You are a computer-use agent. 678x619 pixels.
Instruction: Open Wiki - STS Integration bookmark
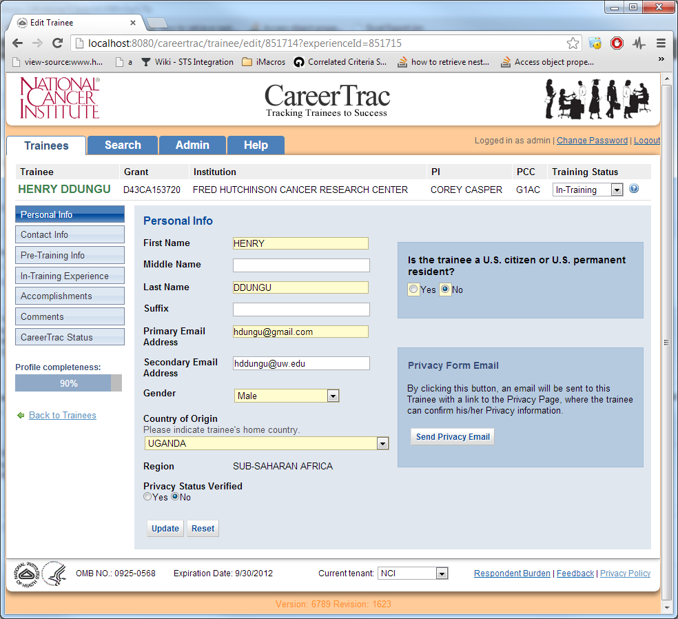[x=187, y=62]
